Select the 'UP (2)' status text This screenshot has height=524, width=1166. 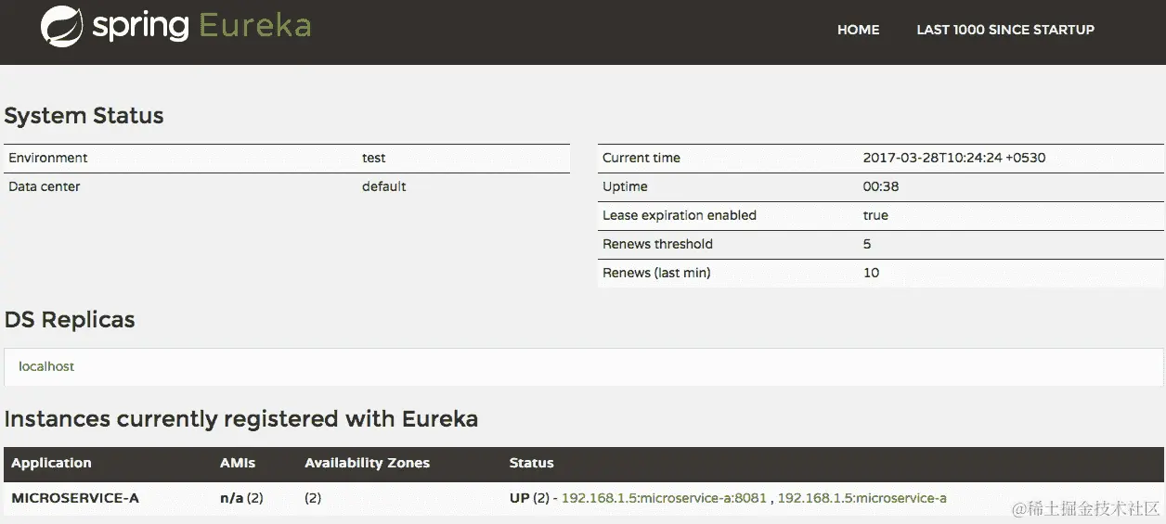[529, 498]
